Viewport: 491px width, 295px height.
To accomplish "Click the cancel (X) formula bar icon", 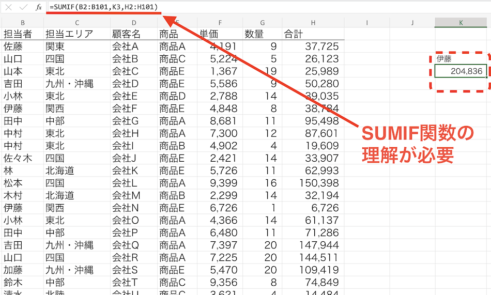I will pyautogui.click(x=8, y=7).
